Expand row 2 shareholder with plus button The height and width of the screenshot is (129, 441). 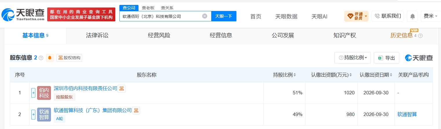pyautogui.click(x=33, y=115)
